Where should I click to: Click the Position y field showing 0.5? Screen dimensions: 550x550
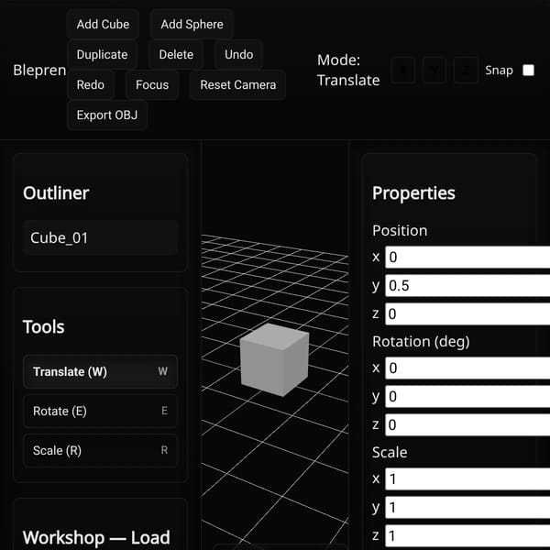(467, 285)
